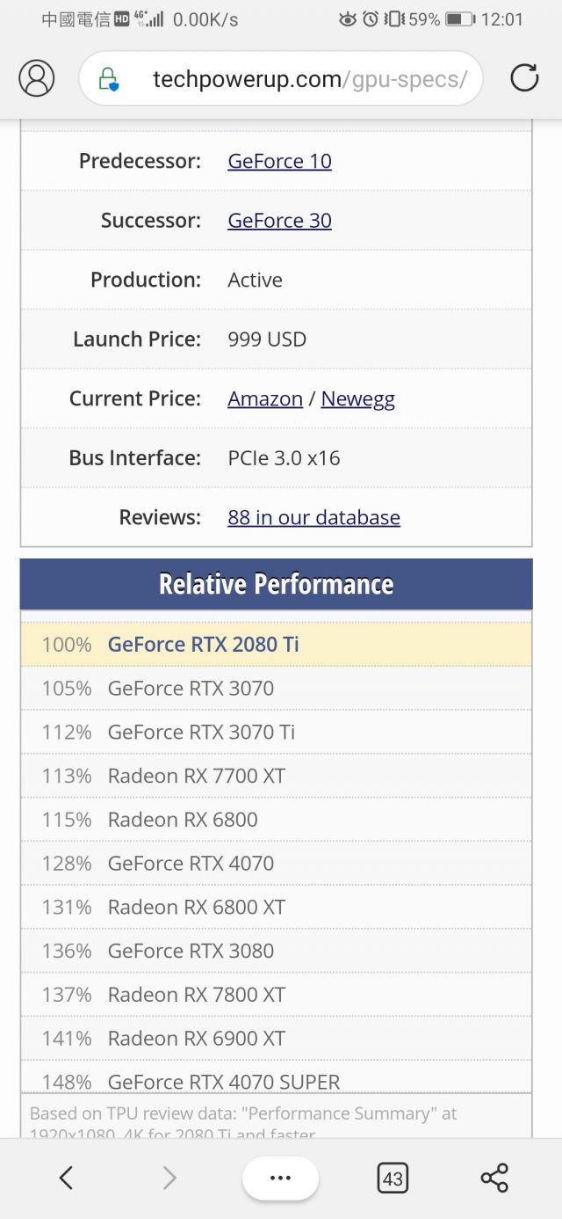Open the GeForce 30 successor link
Viewport: 562px width, 1219px height.
click(x=279, y=220)
